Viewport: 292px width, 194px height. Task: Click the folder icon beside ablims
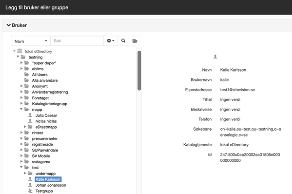click(x=27, y=69)
